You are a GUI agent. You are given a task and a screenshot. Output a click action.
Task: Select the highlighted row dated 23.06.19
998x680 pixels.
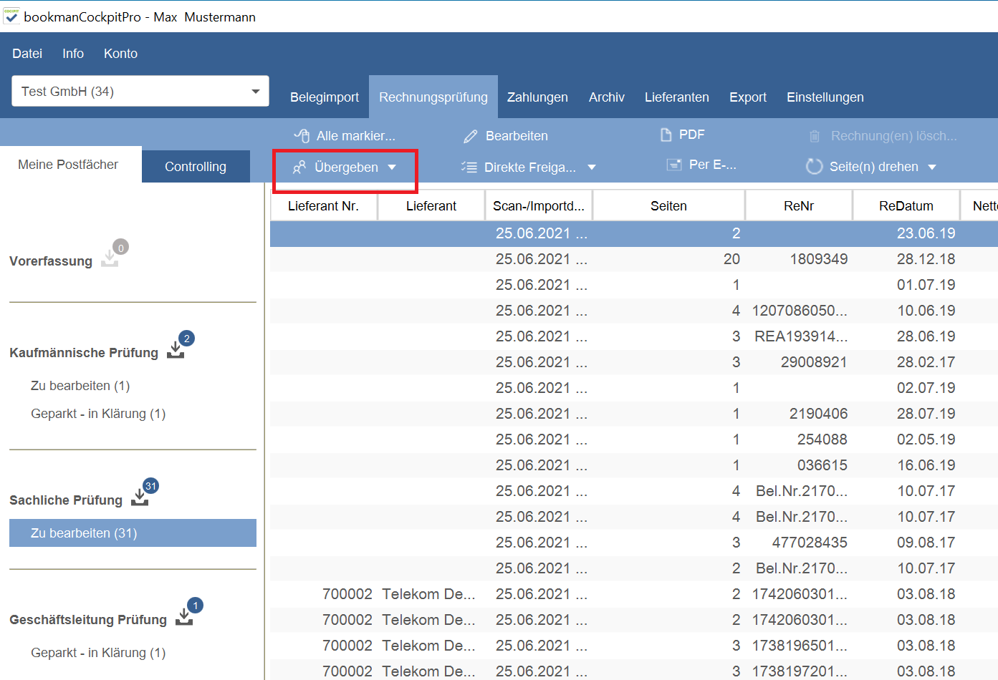pos(634,233)
